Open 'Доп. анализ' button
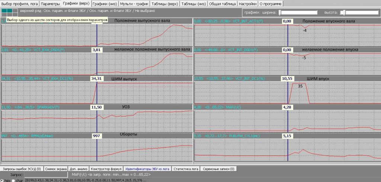This screenshot has width=381, height=182. pyautogui.click(x=79, y=169)
